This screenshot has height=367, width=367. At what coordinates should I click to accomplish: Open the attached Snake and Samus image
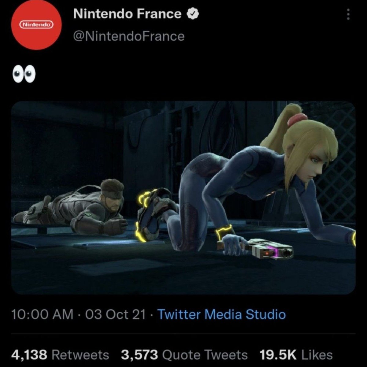(x=183, y=198)
